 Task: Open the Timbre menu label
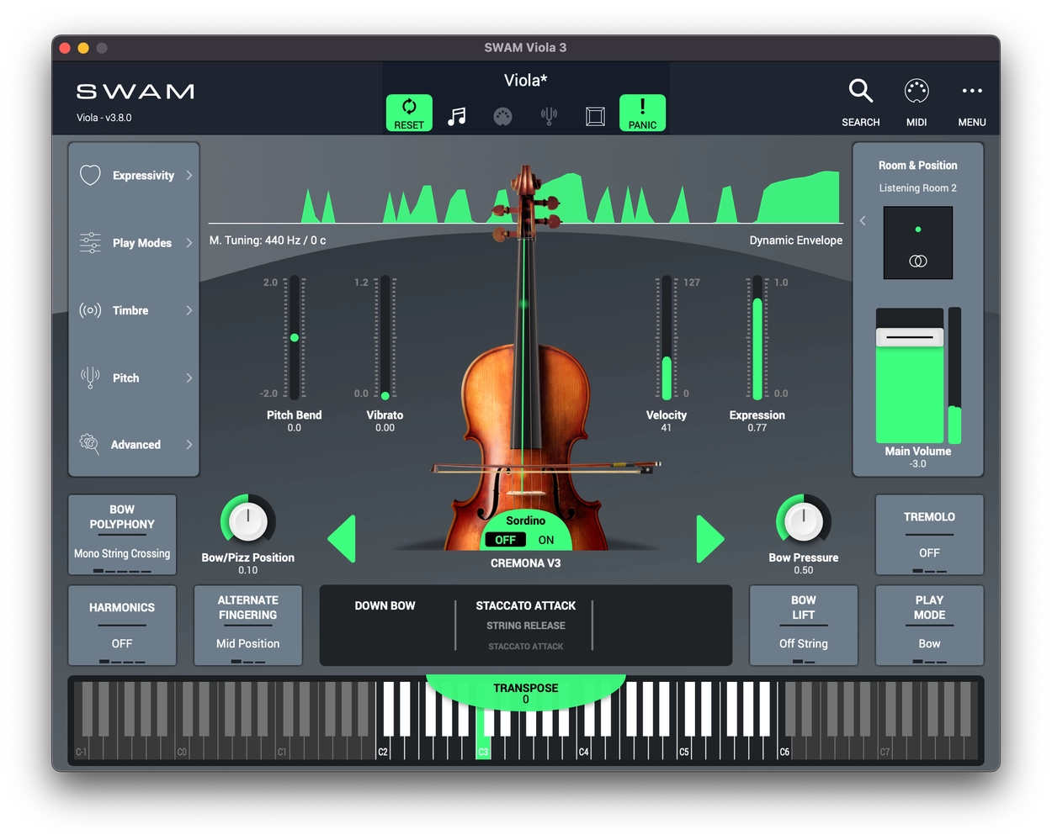[x=130, y=310]
